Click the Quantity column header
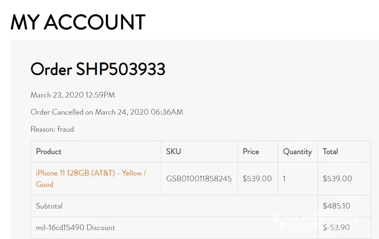This screenshot has width=379, height=239. 297,152
